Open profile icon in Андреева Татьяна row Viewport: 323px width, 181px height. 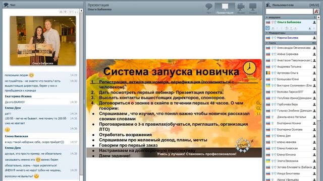314,67
